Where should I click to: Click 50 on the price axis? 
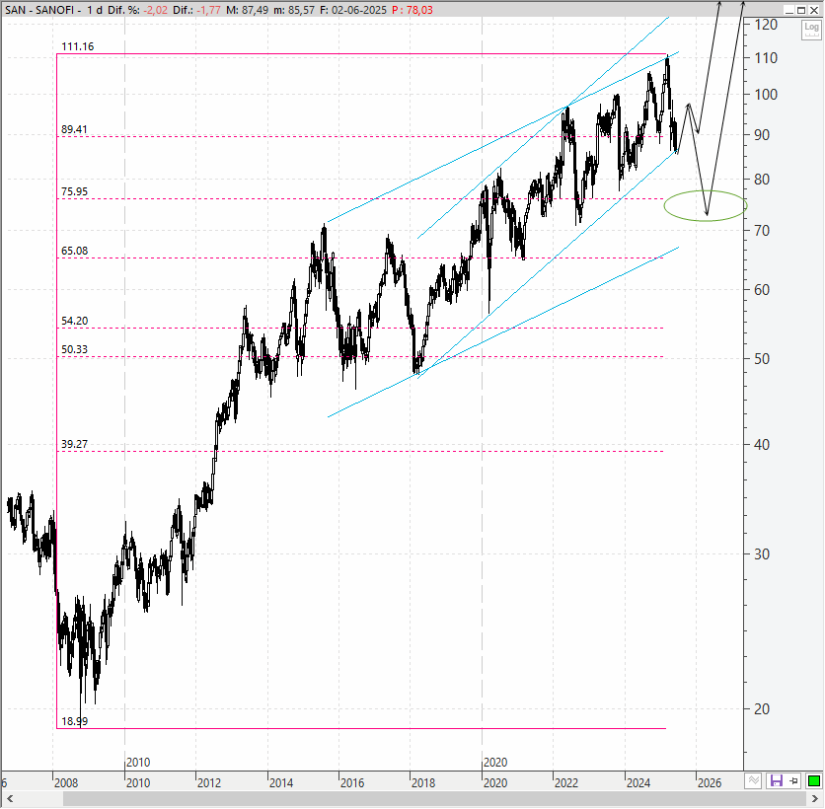pos(762,359)
